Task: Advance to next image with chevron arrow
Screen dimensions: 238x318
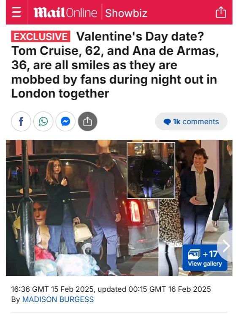Action: (225, 246)
